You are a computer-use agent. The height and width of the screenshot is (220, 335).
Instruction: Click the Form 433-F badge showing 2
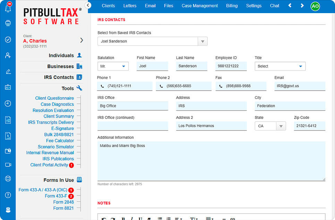pyautogui.click(x=71, y=196)
